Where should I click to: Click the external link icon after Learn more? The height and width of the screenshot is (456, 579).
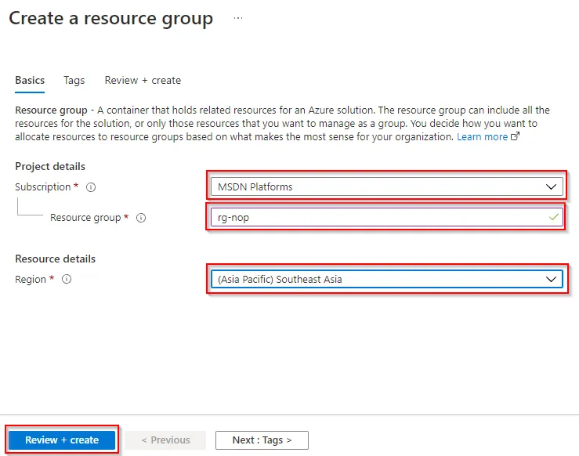pos(515,136)
